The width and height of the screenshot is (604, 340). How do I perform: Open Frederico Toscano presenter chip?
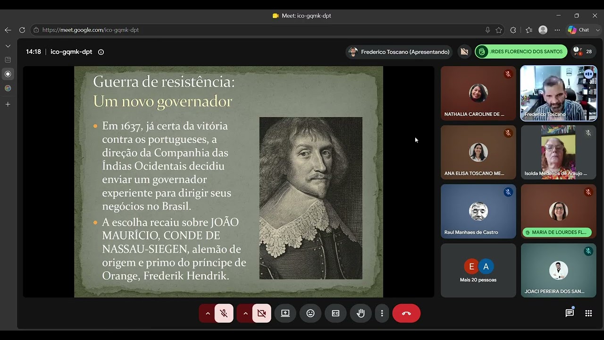pos(399,52)
